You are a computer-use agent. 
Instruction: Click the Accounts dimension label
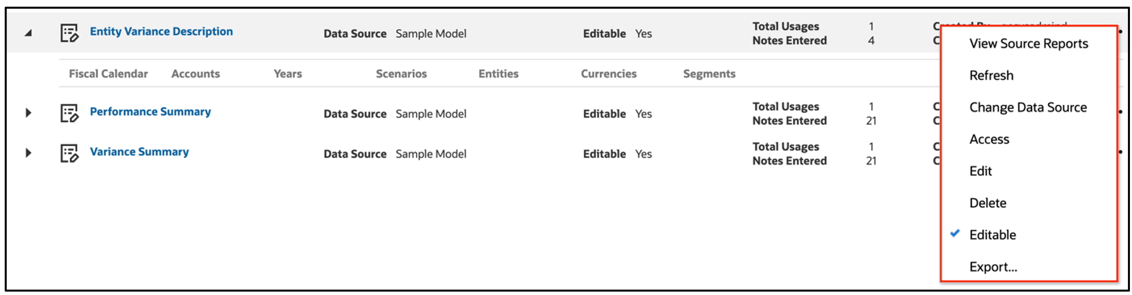[x=195, y=74]
